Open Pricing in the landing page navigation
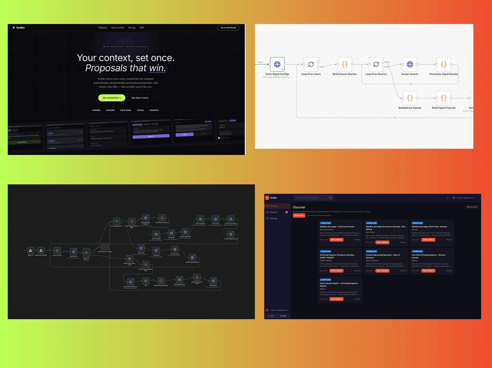The width and height of the screenshot is (492, 368). [132, 28]
